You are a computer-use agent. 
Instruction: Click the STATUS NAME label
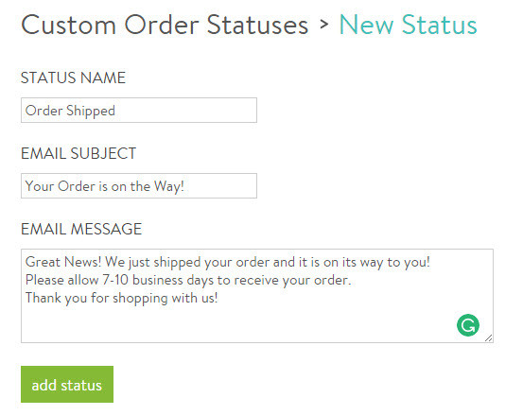[x=73, y=78]
